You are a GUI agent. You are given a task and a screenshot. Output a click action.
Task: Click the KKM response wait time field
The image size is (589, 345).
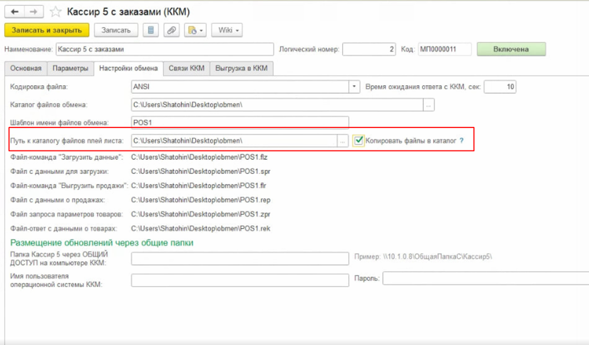click(x=500, y=87)
